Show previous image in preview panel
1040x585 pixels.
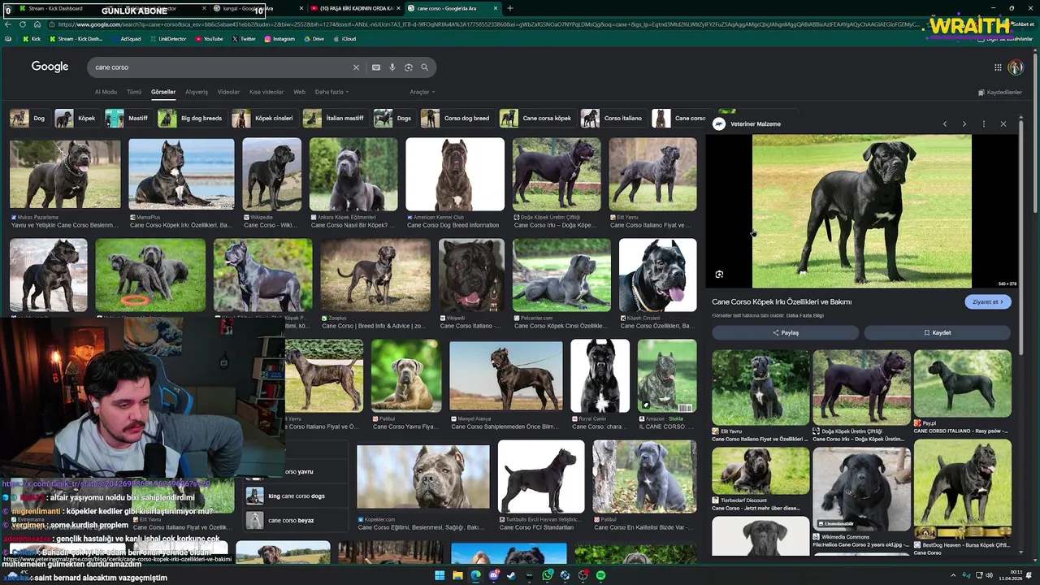click(944, 124)
